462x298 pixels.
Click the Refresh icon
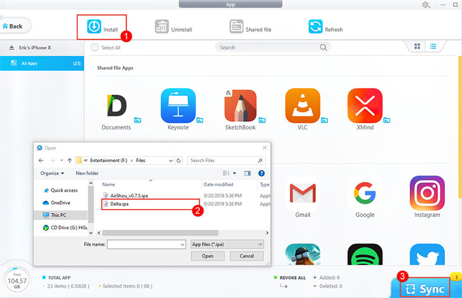tap(316, 27)
